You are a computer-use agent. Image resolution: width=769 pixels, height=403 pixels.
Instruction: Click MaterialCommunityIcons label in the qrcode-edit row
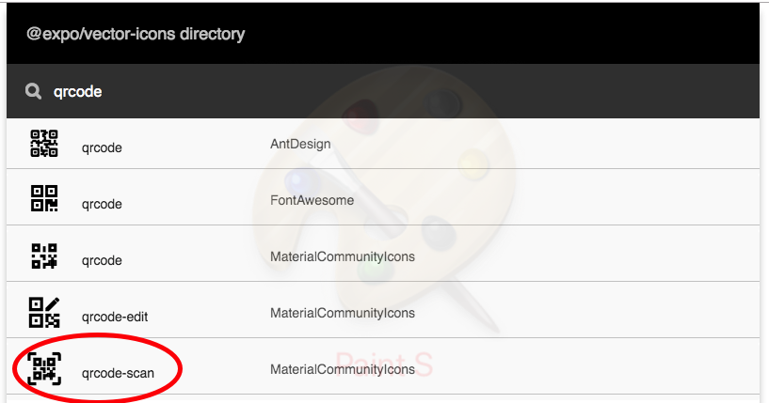343,314
